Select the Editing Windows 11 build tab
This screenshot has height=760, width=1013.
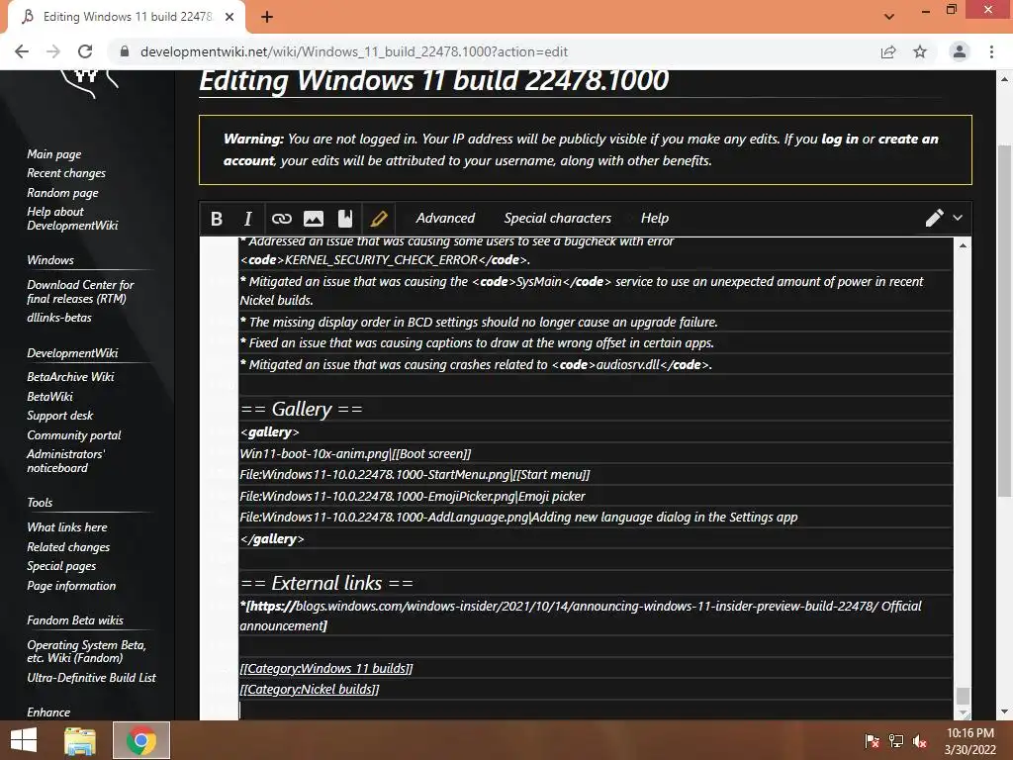(126, 17)
